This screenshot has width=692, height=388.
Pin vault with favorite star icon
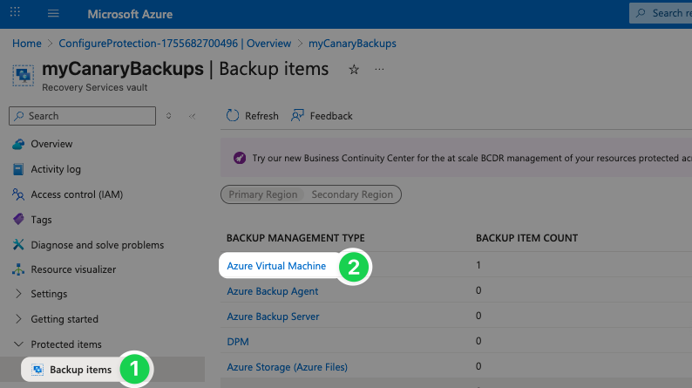click(354, 69)
